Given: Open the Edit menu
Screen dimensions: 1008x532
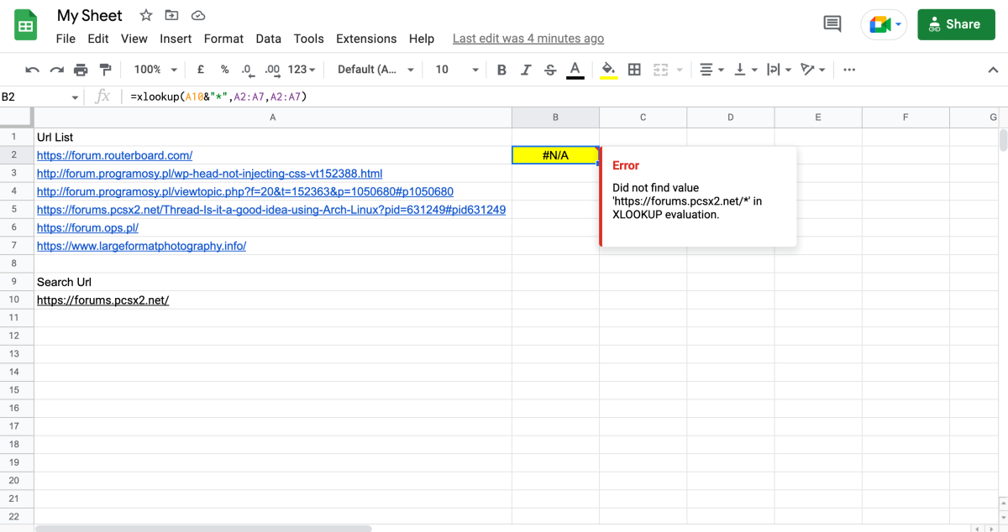Looking at the screenshot, I should (x=98, y=39).
